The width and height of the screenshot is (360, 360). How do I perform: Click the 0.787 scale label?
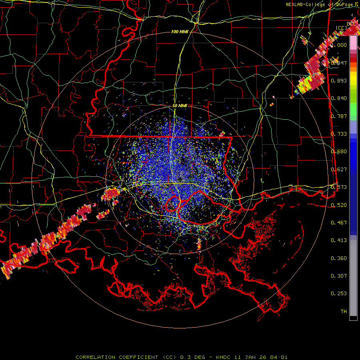[339, 116]
